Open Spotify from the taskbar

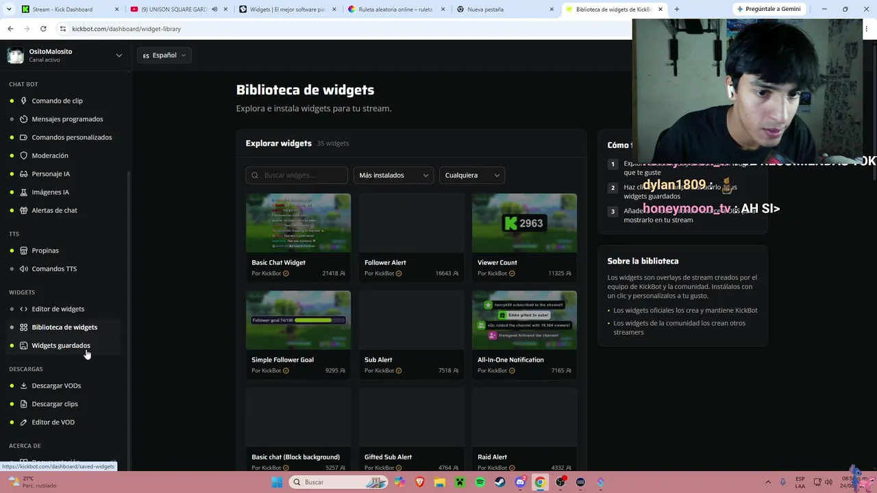point(480,482)
